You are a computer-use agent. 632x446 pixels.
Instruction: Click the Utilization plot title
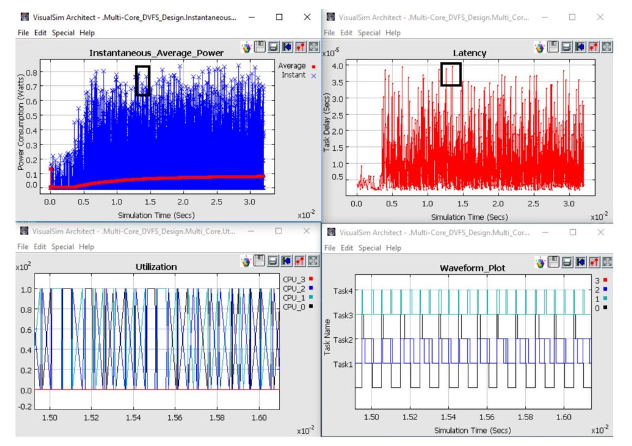(156, 267)
